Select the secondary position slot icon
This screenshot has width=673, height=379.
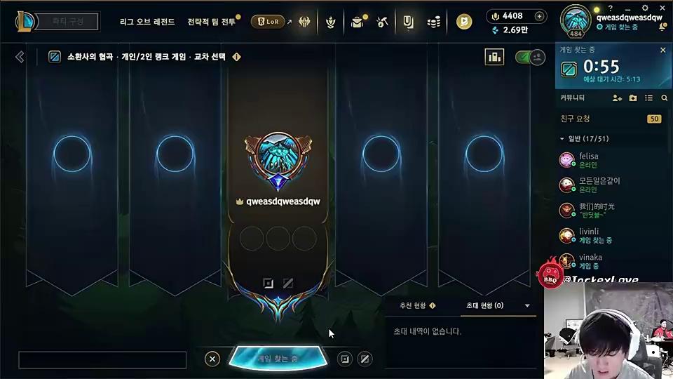pyautogui.click(x=288, y=283)
